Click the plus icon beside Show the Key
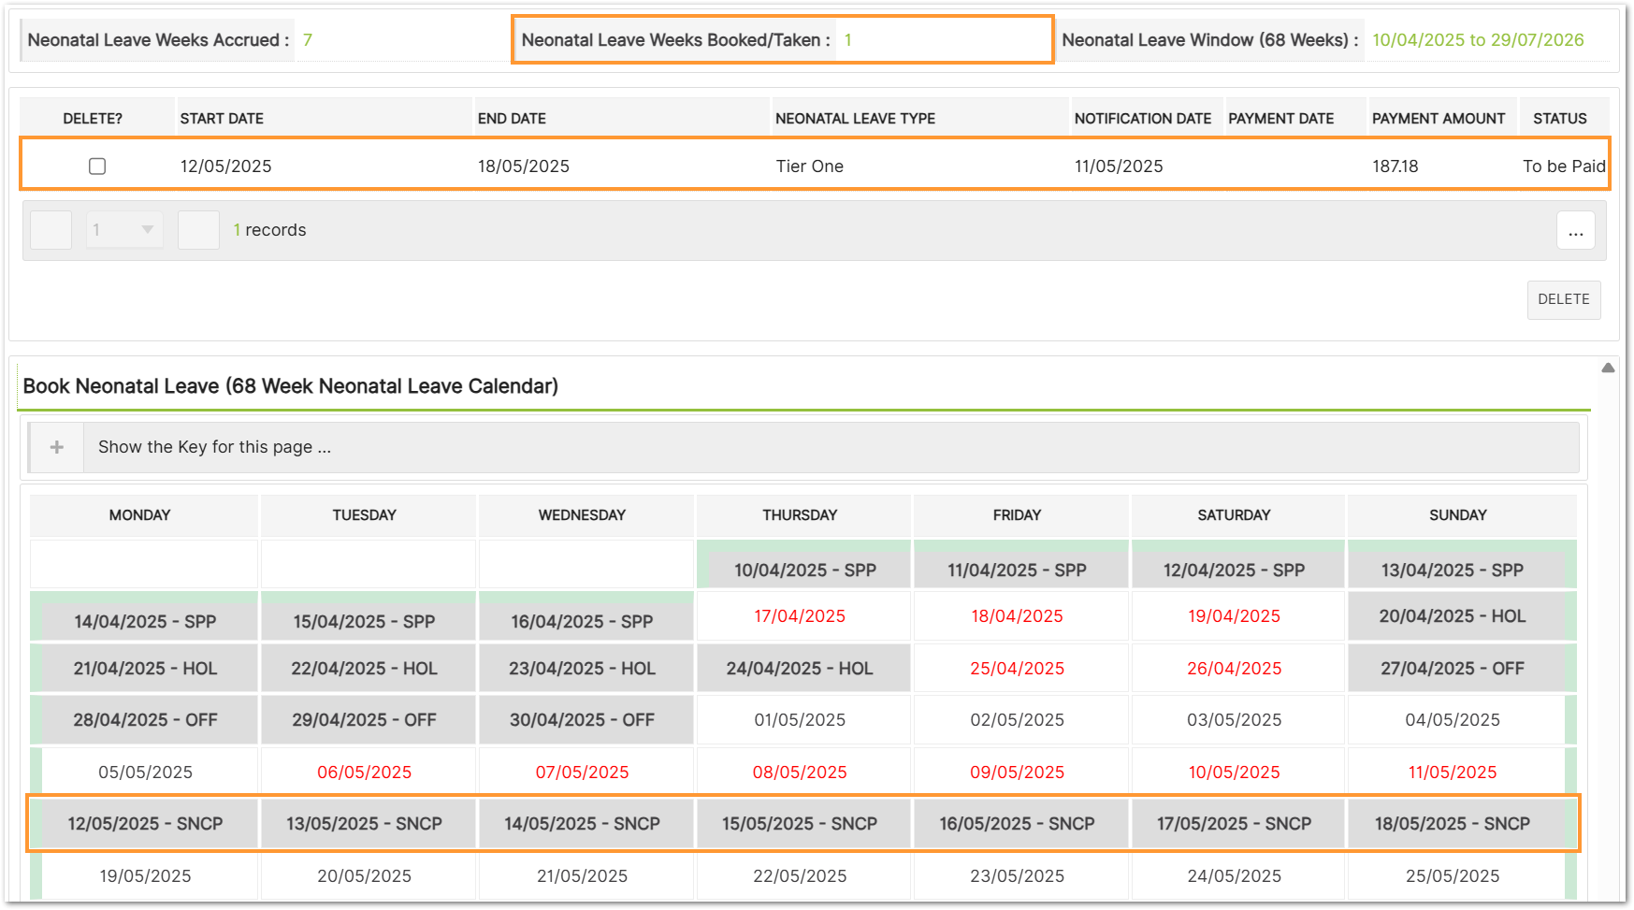 tap(57, 447)
